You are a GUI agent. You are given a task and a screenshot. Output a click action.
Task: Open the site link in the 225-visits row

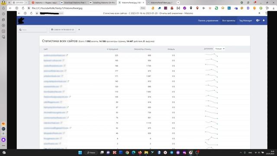click(x=55, y=55)
